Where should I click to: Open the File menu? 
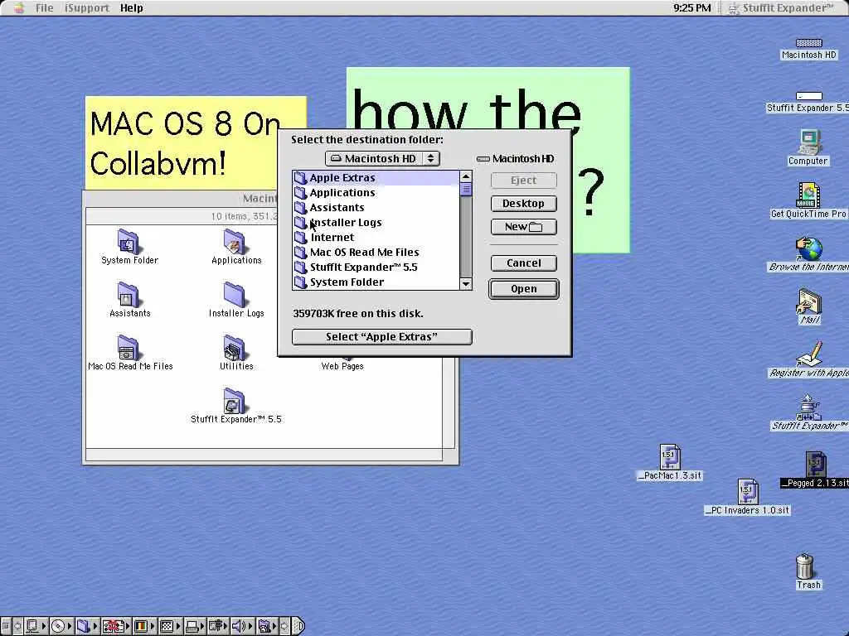click(45, 7)
